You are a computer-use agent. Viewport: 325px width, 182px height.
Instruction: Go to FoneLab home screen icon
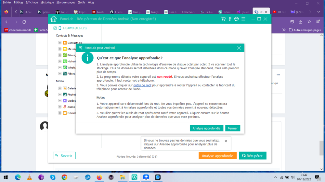(54, 19)
